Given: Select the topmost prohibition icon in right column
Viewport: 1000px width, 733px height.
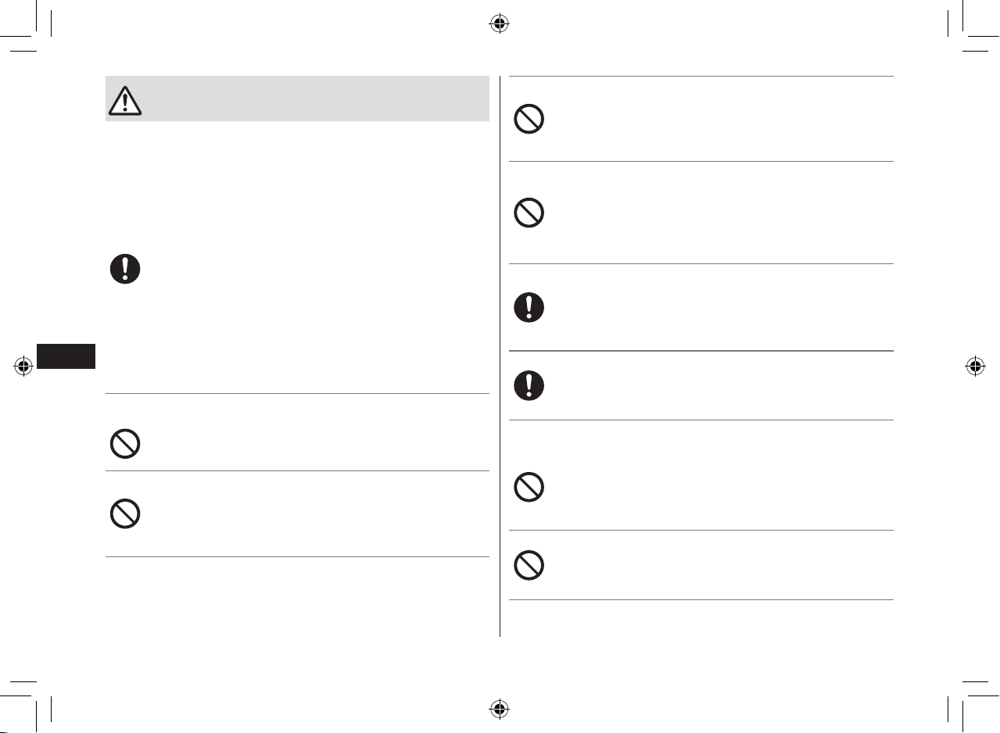Looking at the screenshot, I should (x=529, y=119).
